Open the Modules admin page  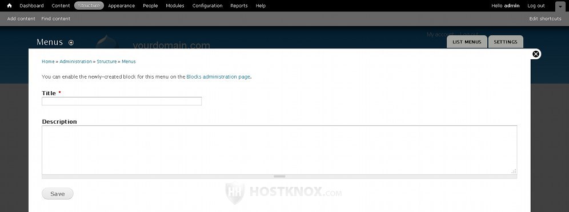click(x=175, y=6)
